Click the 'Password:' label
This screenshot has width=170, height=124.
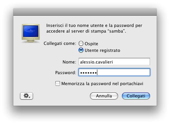coord(66,72)
